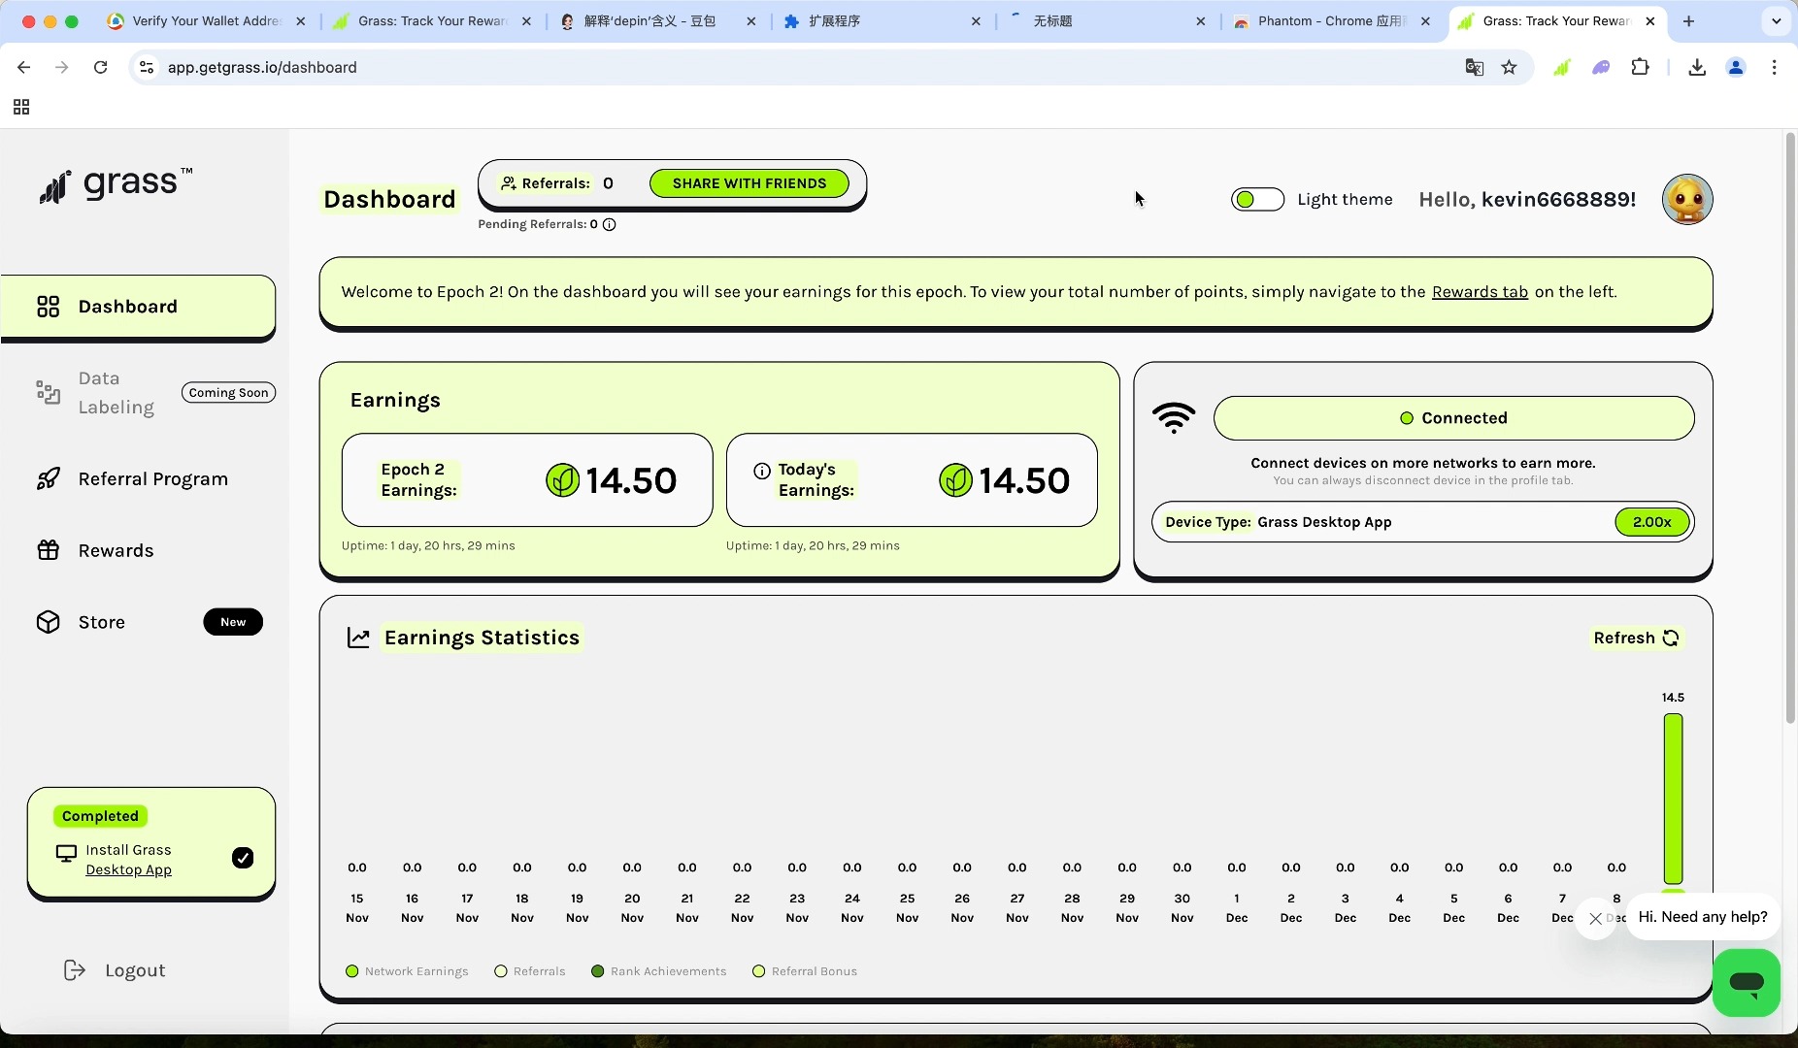Open the tab search dropdown arrow
This screenshot has width=1798, height=1048.
tap(1776, 20)
